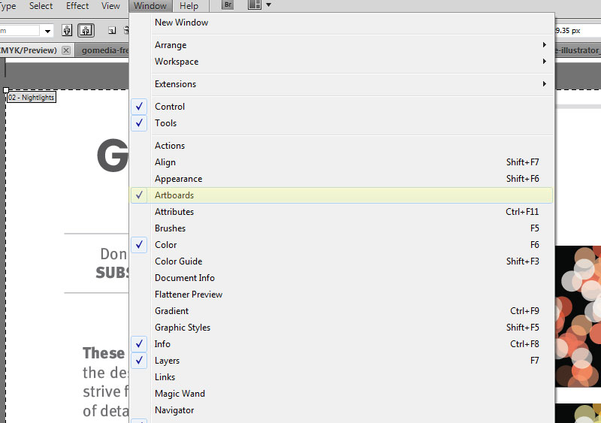Open the Arrange Documents layout icon

(255, 6)
